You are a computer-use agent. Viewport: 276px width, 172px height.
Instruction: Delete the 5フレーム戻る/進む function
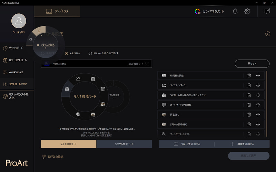point(249,124)
